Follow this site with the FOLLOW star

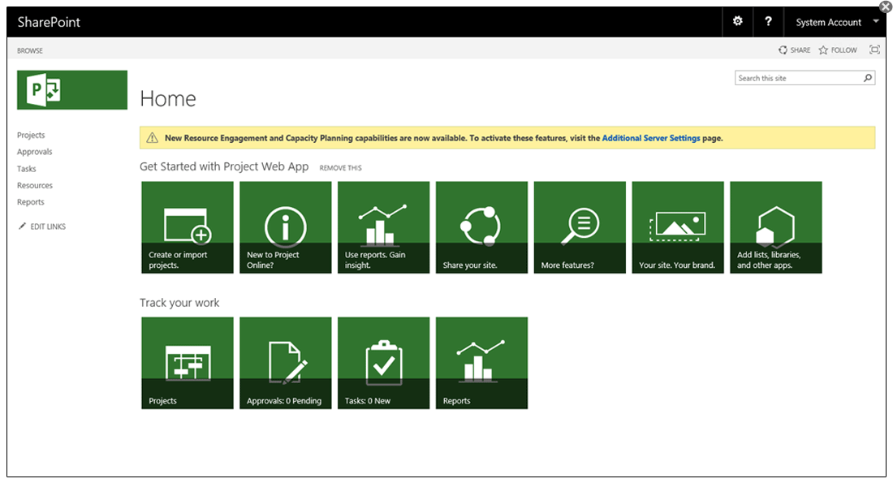[x=838, y=50]
